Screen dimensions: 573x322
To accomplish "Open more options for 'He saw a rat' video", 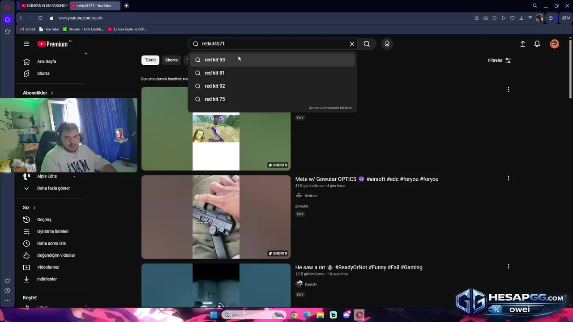I will pos(508,267).
